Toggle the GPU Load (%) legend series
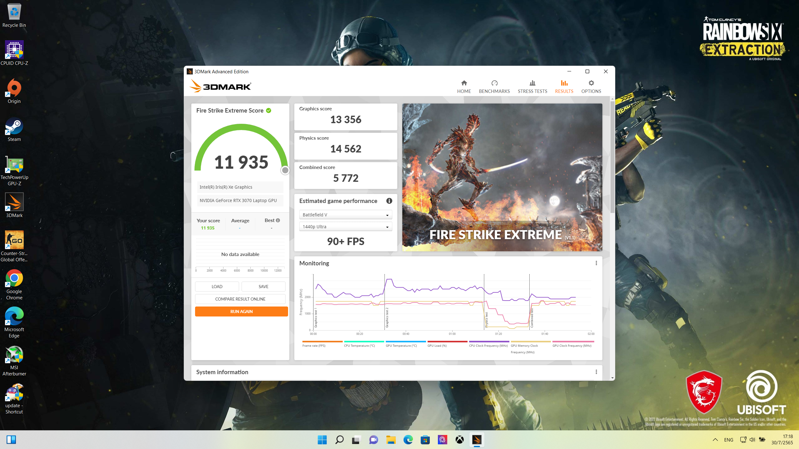This screenshot has height=449, width=799. click(x=437, y=345)
